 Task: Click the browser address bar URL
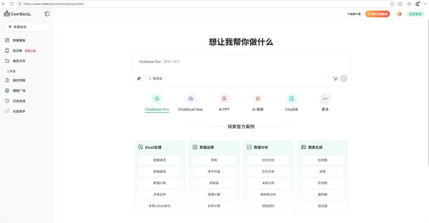pyautogui.click(x=53, y=4)
